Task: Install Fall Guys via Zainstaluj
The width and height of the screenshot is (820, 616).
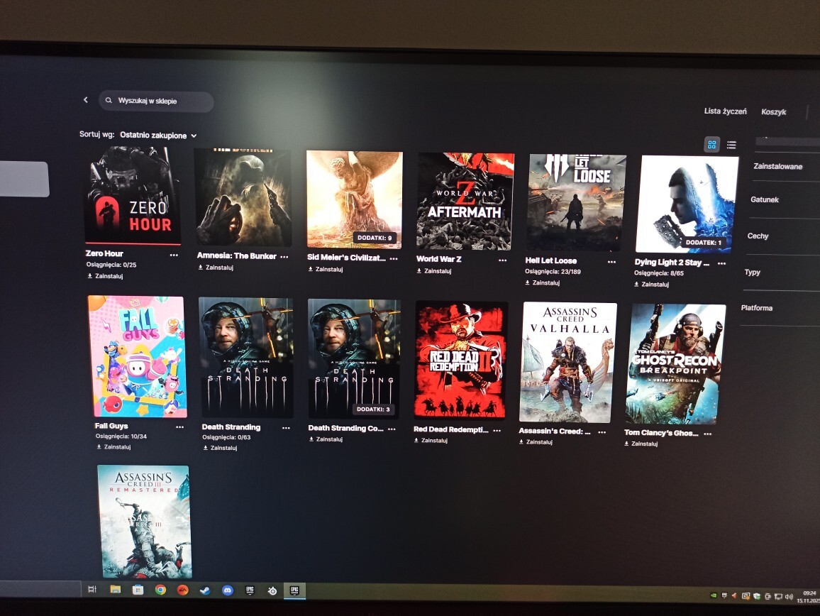Action: coord(113,447)
